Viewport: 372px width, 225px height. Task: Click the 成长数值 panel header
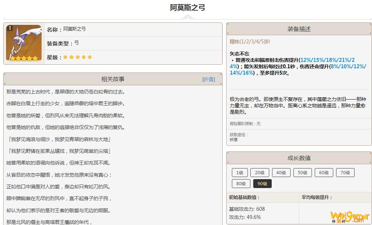pos(299,158)
